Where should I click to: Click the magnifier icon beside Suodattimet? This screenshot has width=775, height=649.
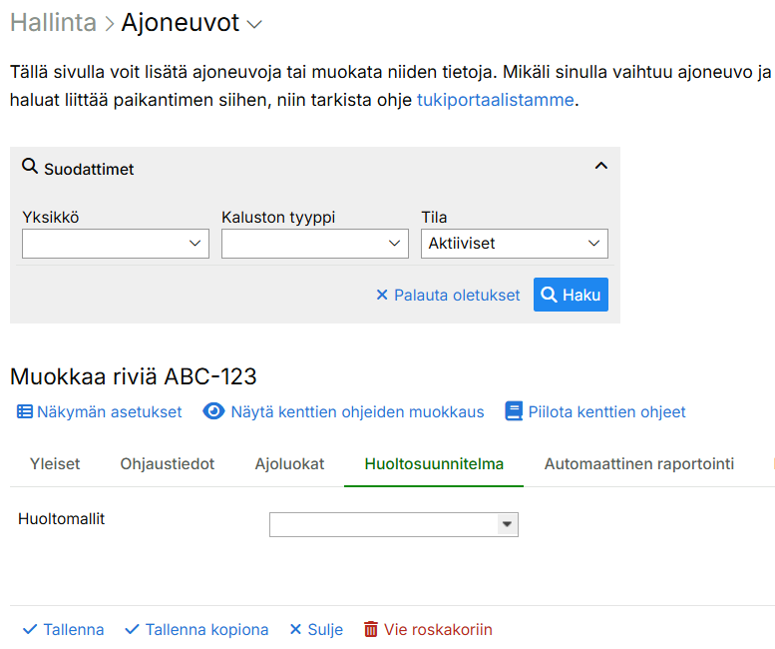coord(30,167)
